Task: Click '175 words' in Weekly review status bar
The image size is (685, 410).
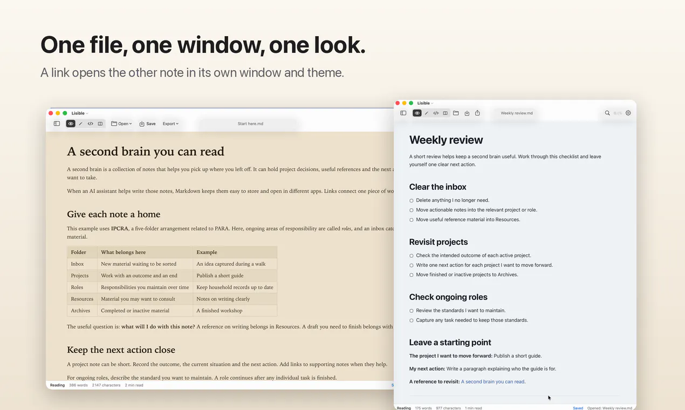Action: (423, 408)
